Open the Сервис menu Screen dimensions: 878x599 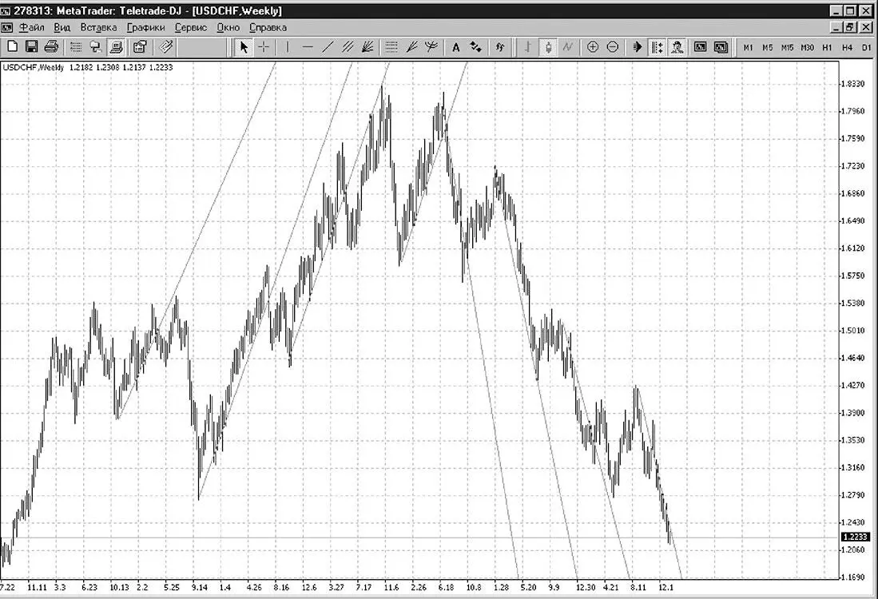click(191, 27)
